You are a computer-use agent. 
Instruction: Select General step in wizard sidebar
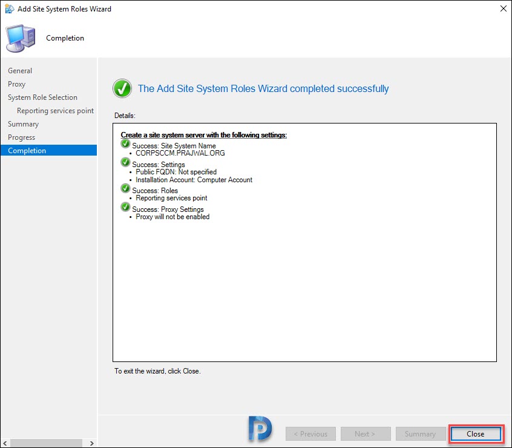[20, 71]
